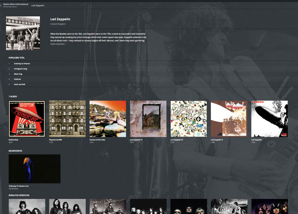The height and width of the screenshot is (214, 298).
Task: Click the Stairway To Heaven Live video title
Action: coord(19,186)
